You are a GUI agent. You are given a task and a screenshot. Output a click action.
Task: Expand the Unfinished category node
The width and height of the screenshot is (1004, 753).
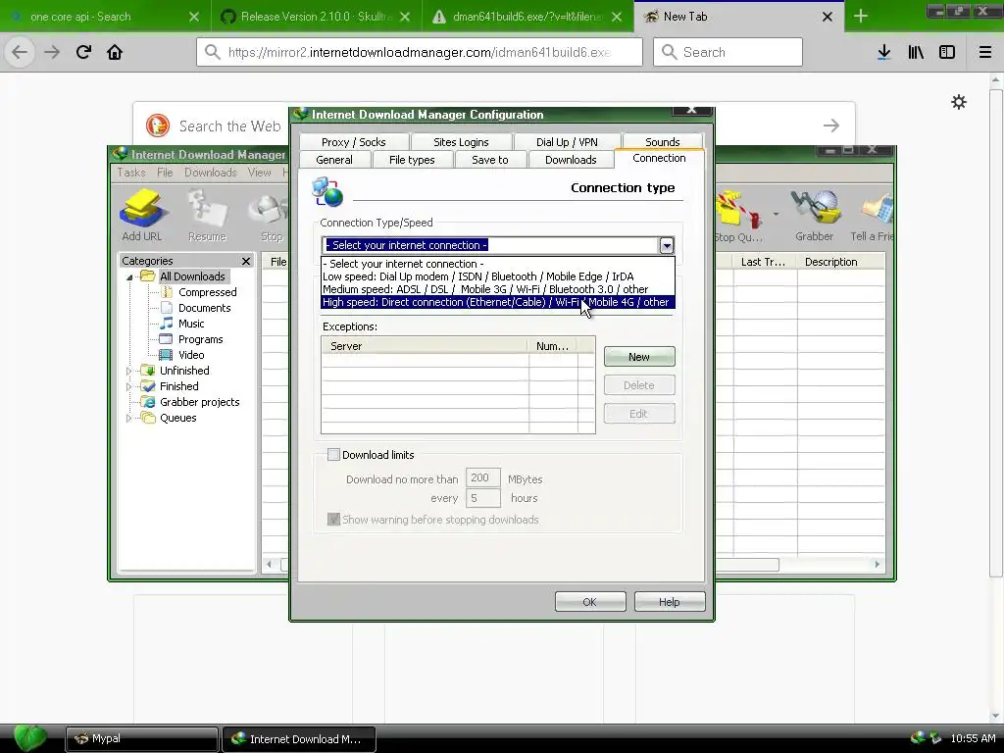(129, 371)
